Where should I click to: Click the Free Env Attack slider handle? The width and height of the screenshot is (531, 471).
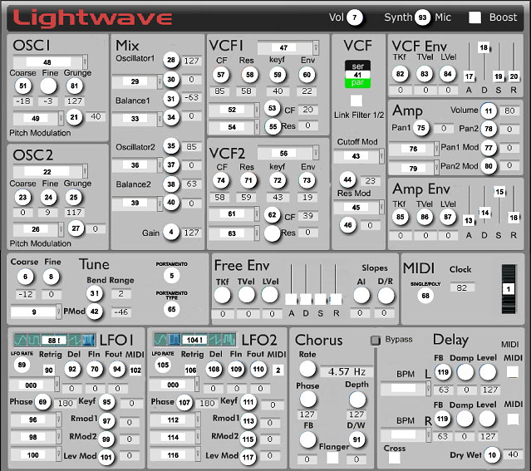point(291,299)
